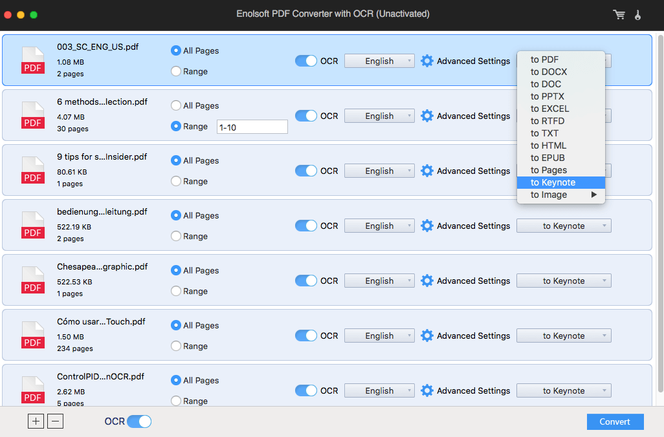Click the vertical scrollbar of file list
Viewport: 664px width, 437px height.
(x=660, y=213)
